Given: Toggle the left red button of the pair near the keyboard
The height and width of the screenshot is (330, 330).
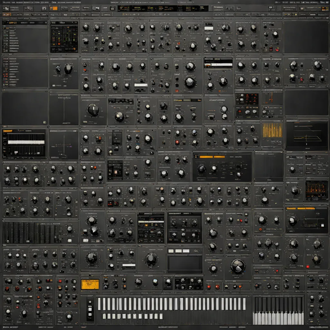Looking at the screenshot, I should pos(209,286).
